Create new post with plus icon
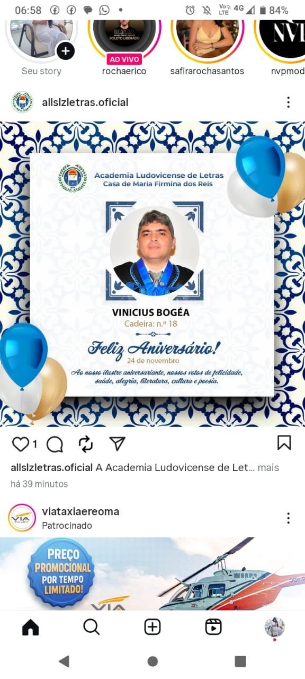The height and width of the screenshot is (679, 305). 152,627
